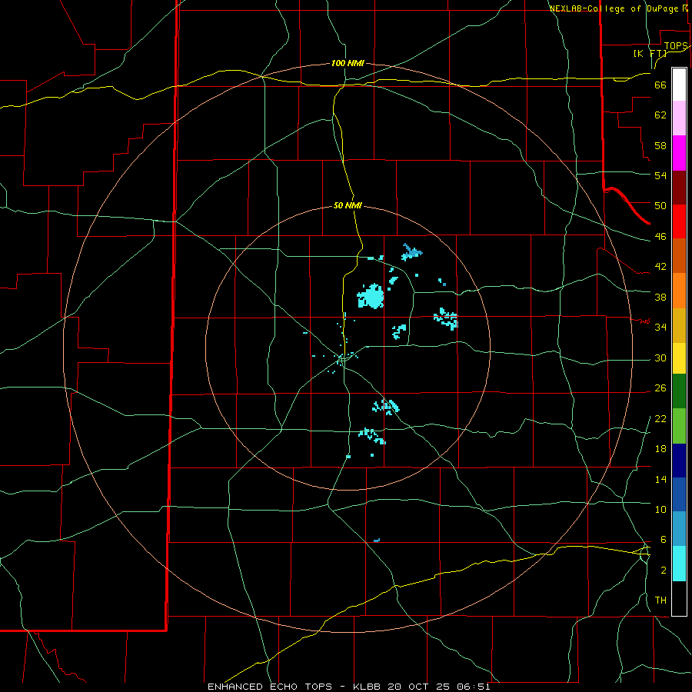The height and width of the screenshot is (692, 692).
Task: Click the "K FT" units label
Action: (650, 53)
